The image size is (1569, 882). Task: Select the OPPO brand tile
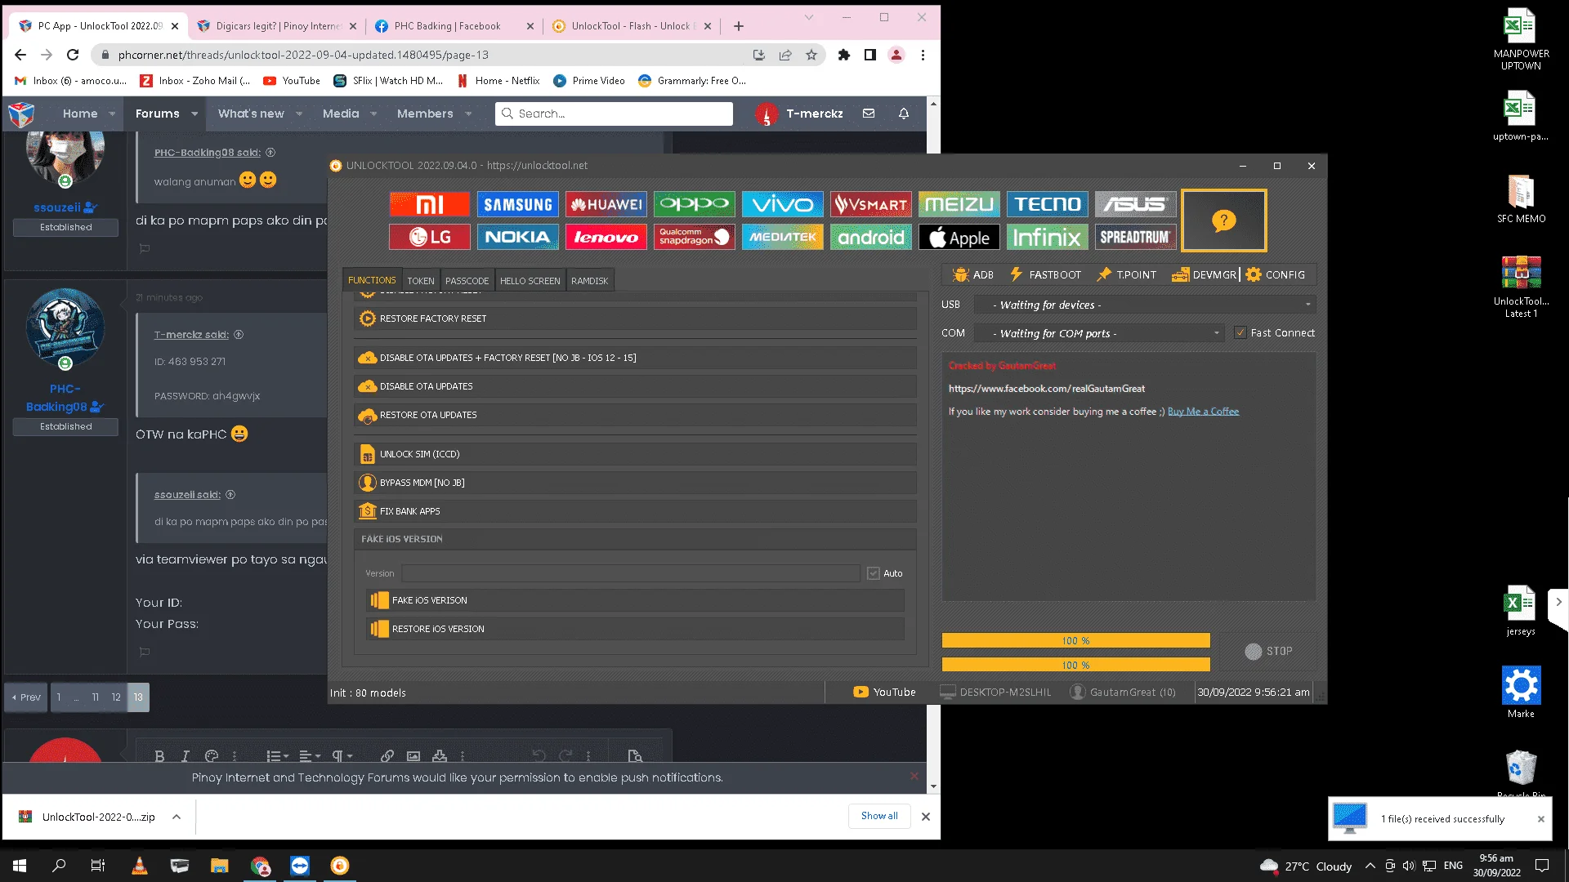click(695, 204)
